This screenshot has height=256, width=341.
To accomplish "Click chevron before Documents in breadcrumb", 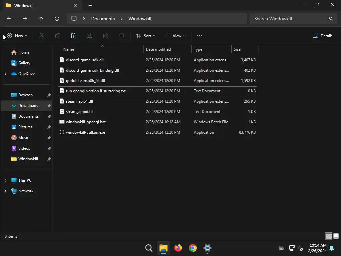I will click(84, 19).
